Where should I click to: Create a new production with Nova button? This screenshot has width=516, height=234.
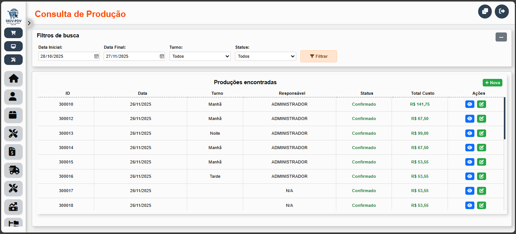click(492, 83)
